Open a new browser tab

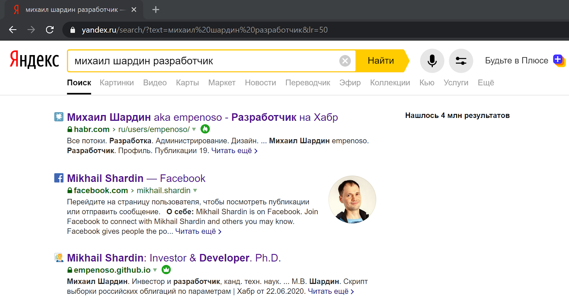click(156, 10)
